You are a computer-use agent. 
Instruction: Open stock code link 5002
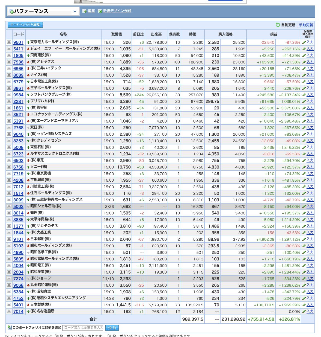click(x=18, y=207)
